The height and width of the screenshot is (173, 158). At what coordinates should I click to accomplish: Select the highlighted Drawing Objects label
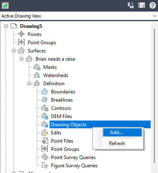click(x=69, y=125)
